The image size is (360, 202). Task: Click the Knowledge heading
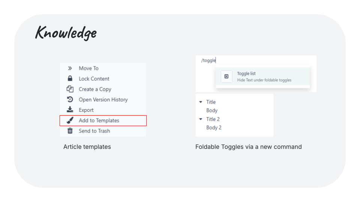66,33
